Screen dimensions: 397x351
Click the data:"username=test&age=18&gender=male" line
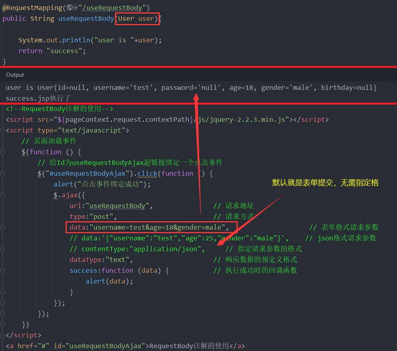[x=149, y=227]
